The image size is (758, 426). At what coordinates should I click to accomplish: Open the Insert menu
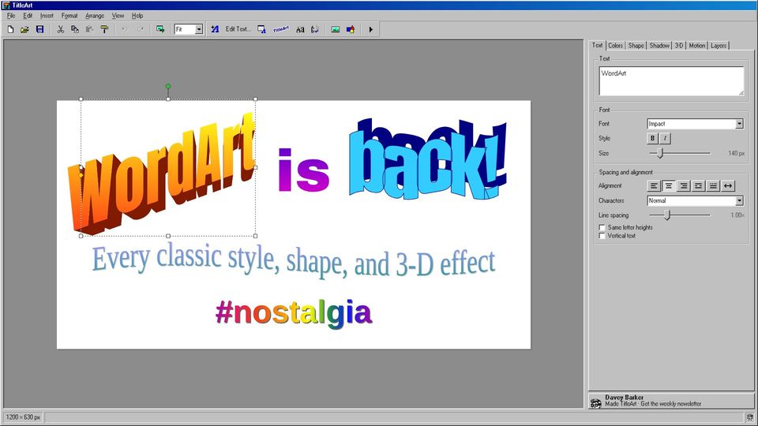[47, 16]
